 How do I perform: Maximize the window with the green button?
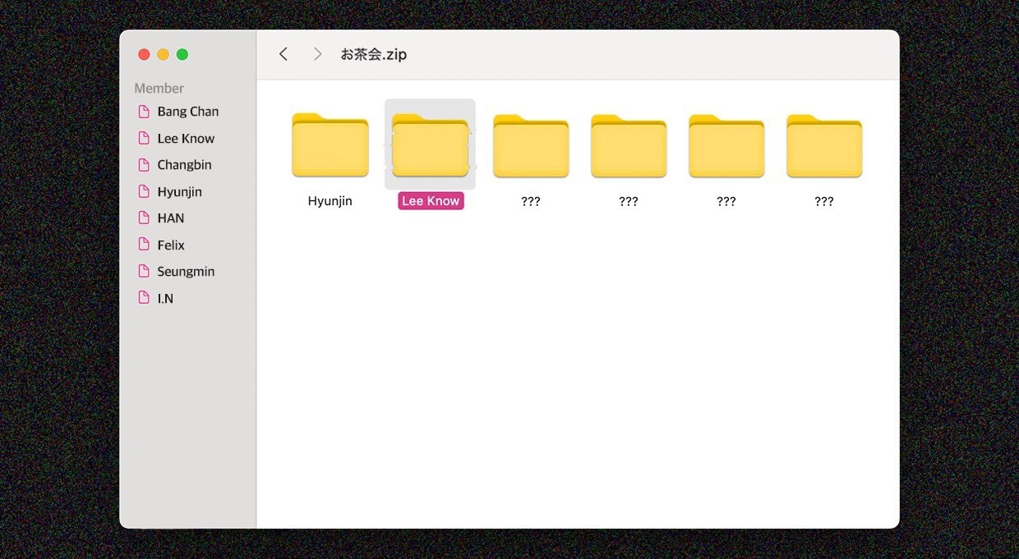pyautogui.click(x=182, y=54)
